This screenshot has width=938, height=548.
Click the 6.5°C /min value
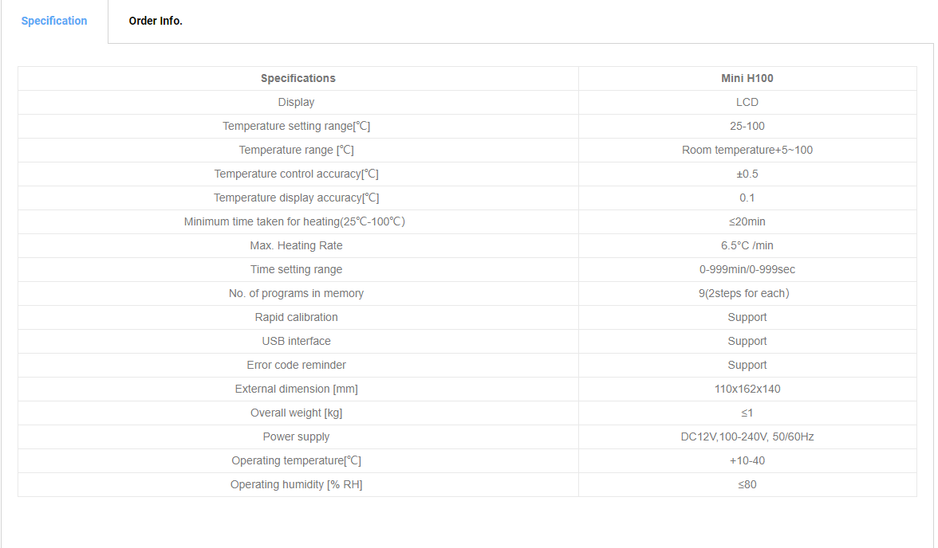click(747, 245)
